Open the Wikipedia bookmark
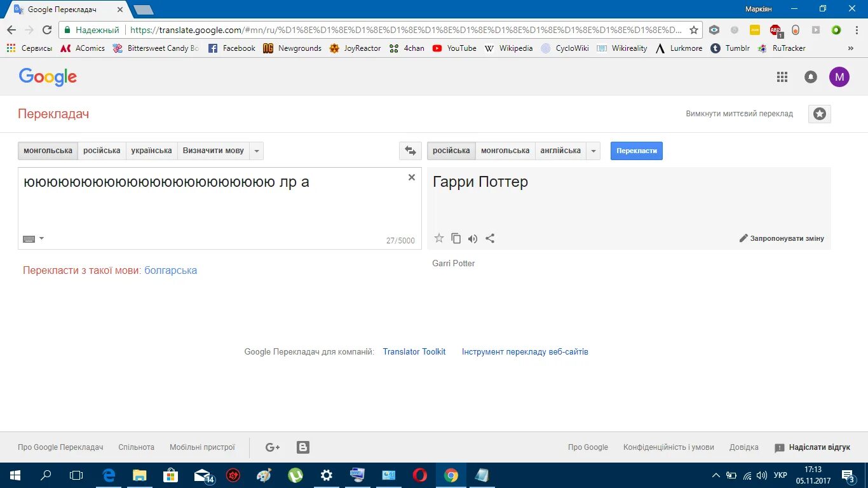This screenshot has height=488, width=868. [508, 48]
